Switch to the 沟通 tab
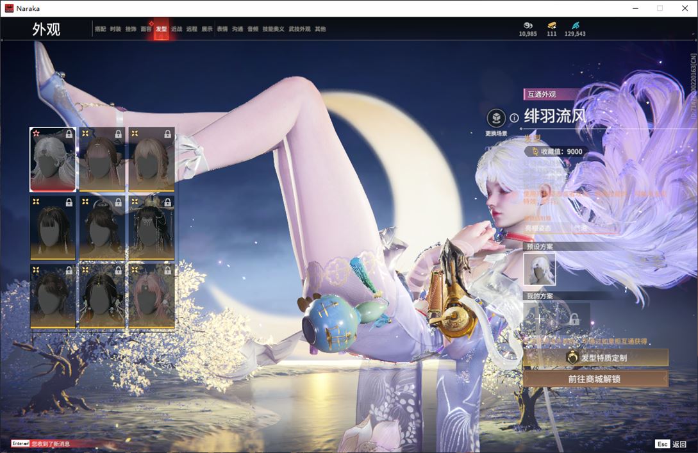 click(x=238, y=29)
